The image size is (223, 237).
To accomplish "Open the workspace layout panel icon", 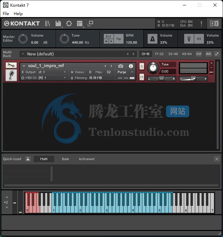I will (x=80, y=24).
